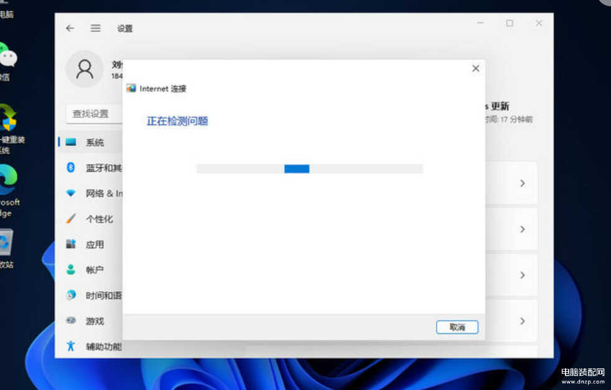Click the 设置 window title text
The width and height of the screenshot is (611, 390).
(125, 29)
